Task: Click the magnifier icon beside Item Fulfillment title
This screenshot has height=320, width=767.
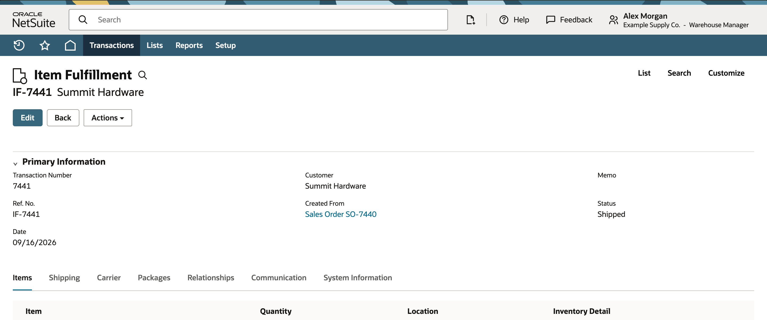Action: point(143,75)
